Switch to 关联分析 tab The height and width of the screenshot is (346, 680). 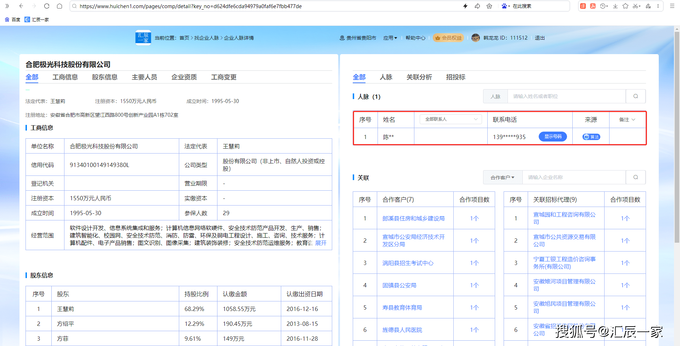coord(419,77)
